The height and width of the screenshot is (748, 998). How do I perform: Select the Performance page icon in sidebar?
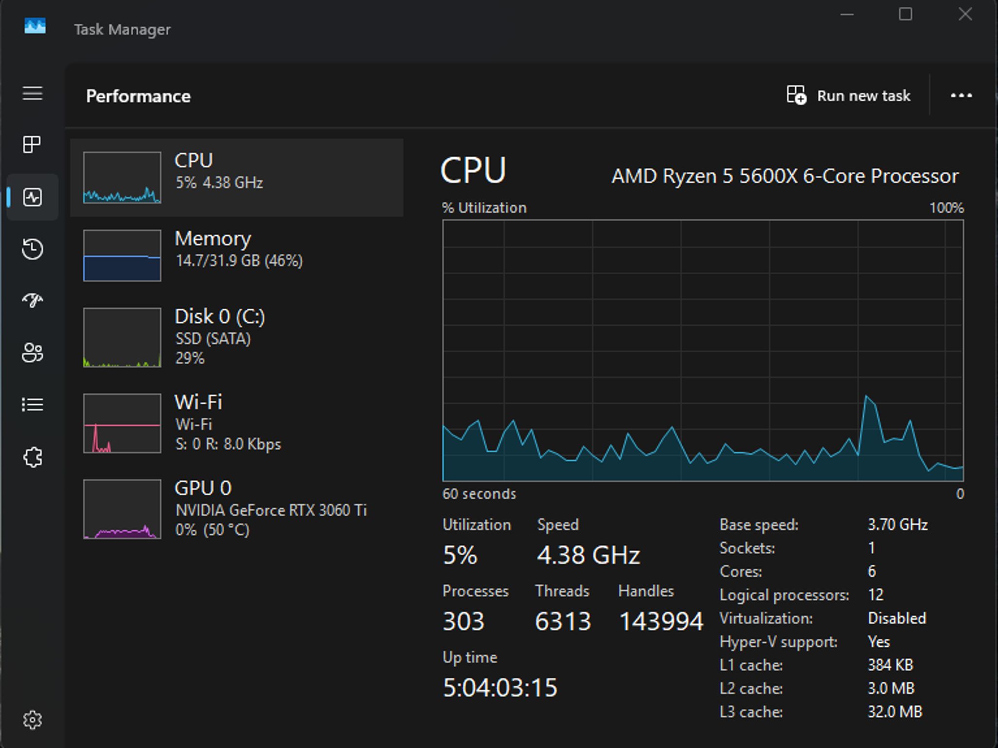tap(33, 197)
